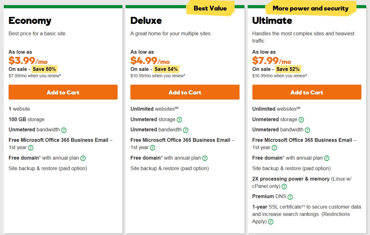Add the Ultimate plan to cart
This screenshot has height=235, width=370.
click(307, 92)
